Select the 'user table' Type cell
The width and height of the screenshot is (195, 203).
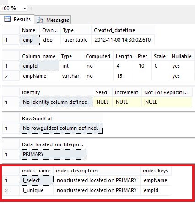pos(76,40)
